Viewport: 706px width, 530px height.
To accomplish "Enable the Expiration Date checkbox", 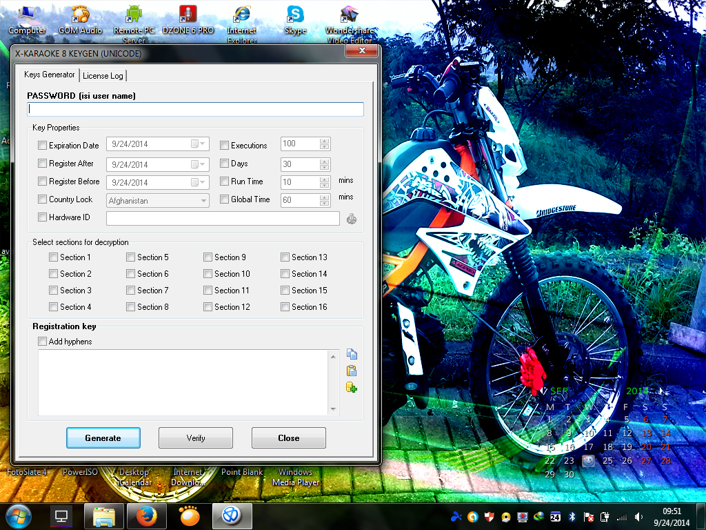I will pyautogui.click(x=42, y=146).
